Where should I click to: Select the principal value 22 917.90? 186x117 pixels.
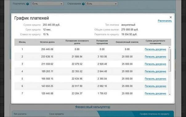77,86
